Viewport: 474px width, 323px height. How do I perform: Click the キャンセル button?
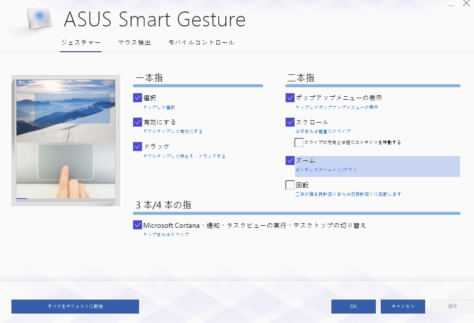pyautogui.click(x=403, y=307)
